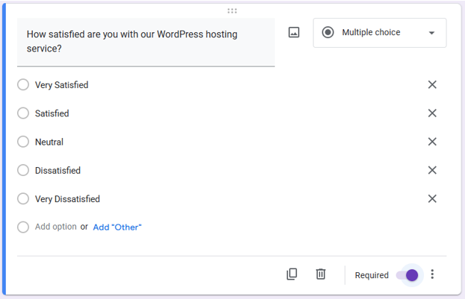Screen dimensions: 465x299
Task: Edit the Dissatisfied option text
Action: click(x=58, y=170)
